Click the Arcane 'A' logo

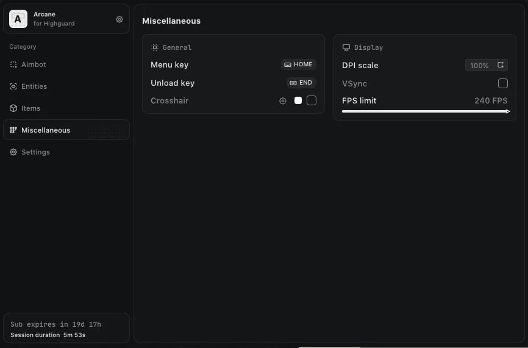pyautogui.click(x=18, y=19)
